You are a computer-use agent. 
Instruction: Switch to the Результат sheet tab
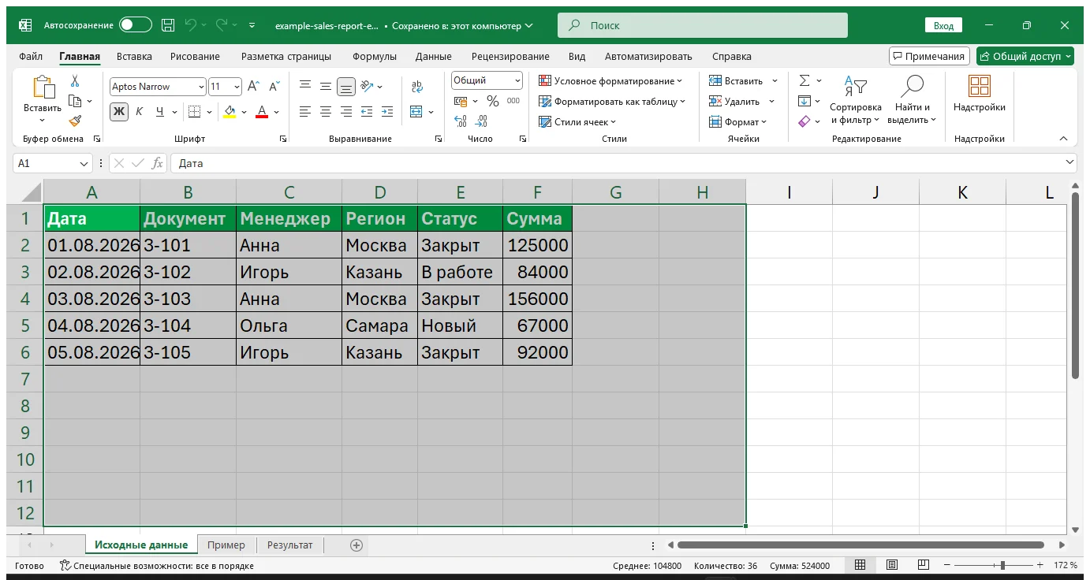click(x=289, y=545)
